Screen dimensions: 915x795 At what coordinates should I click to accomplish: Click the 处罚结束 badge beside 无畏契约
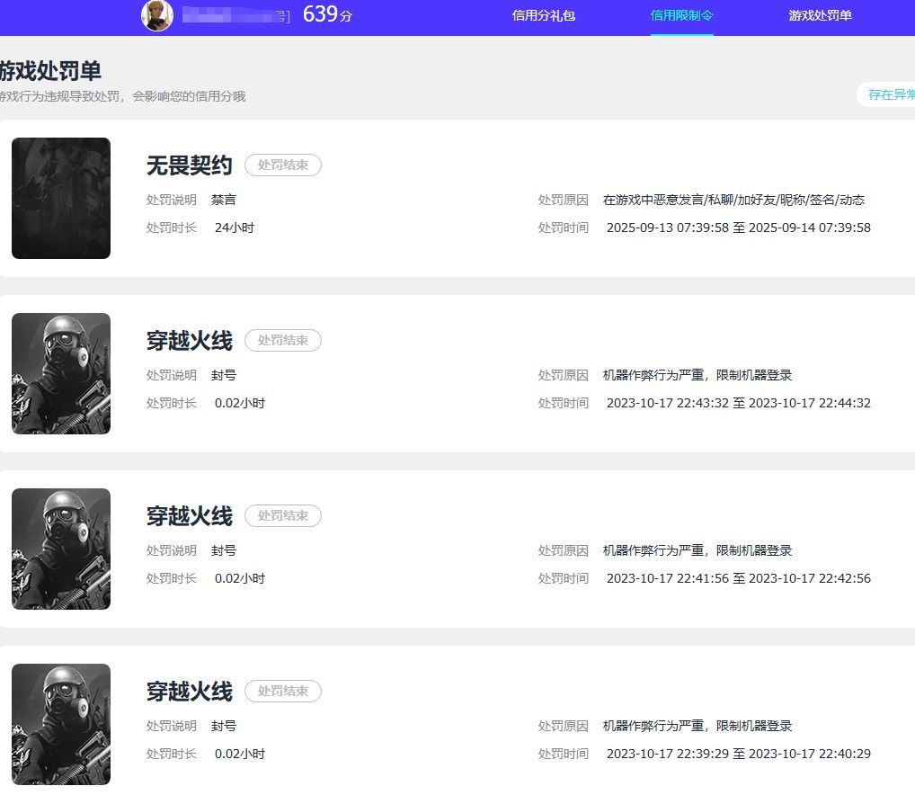coord(283,165)
